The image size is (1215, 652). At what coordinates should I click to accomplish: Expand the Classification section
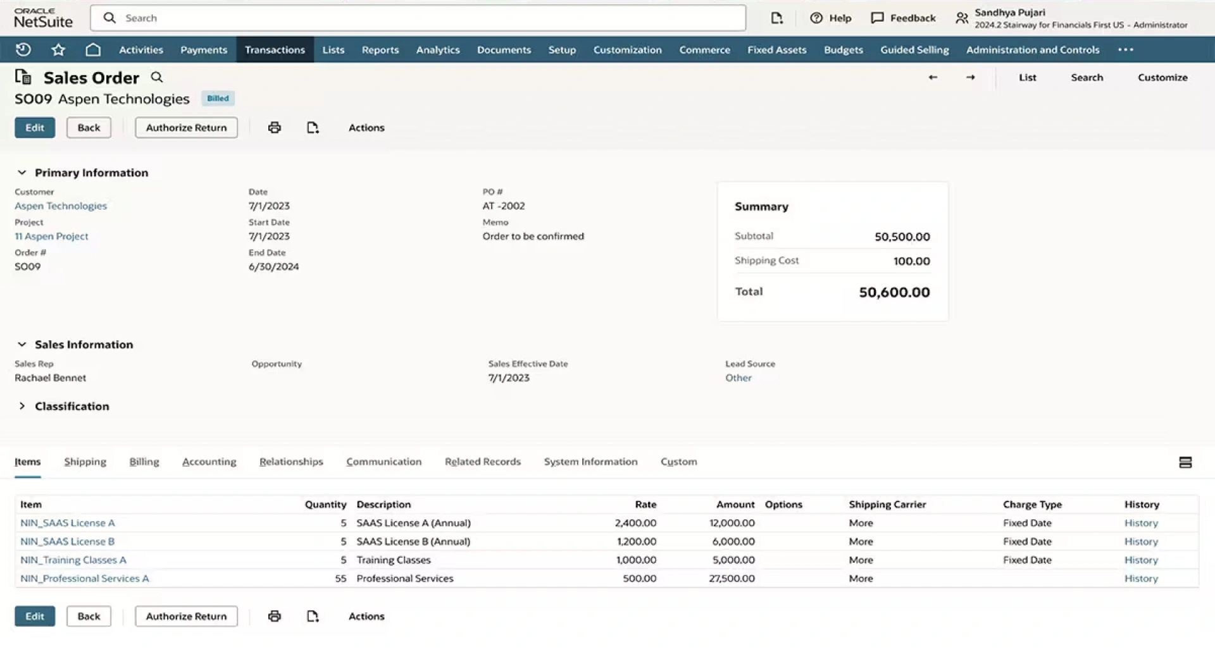coord(22,406)
